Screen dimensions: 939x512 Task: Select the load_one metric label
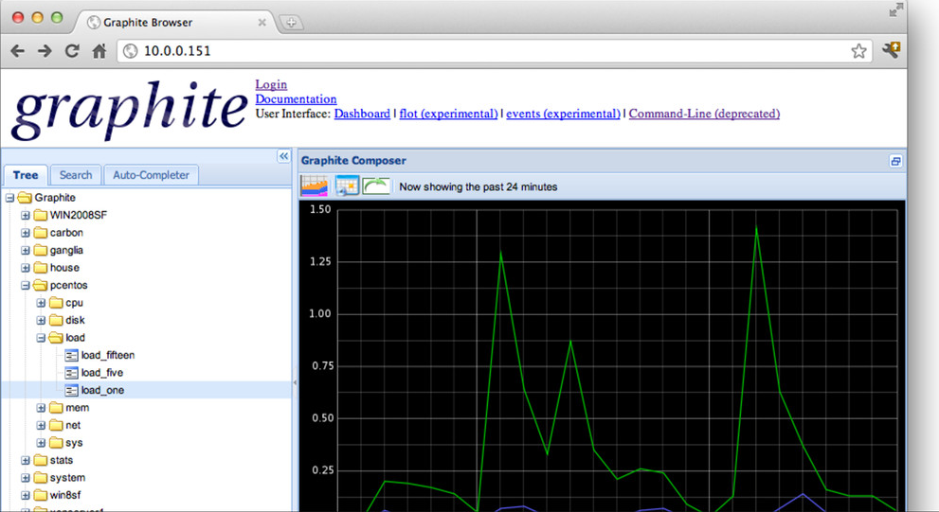pos(103,390)
